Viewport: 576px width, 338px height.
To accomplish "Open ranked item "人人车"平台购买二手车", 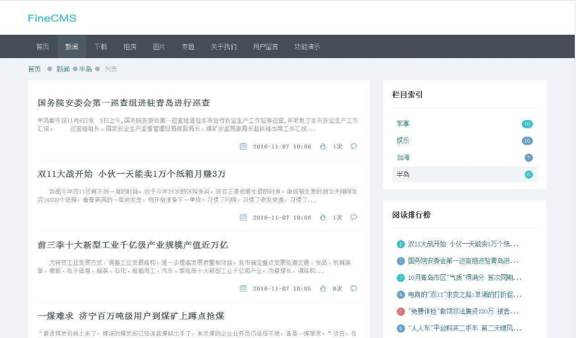I will click(465, 328).
